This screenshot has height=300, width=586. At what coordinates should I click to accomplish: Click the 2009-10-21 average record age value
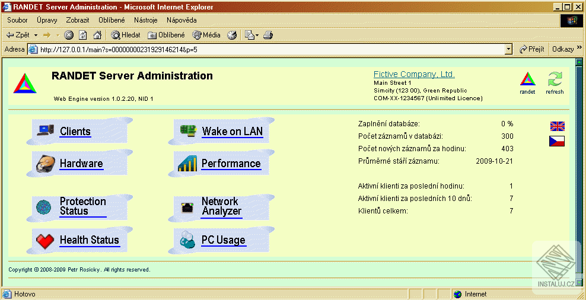[495, 161]
